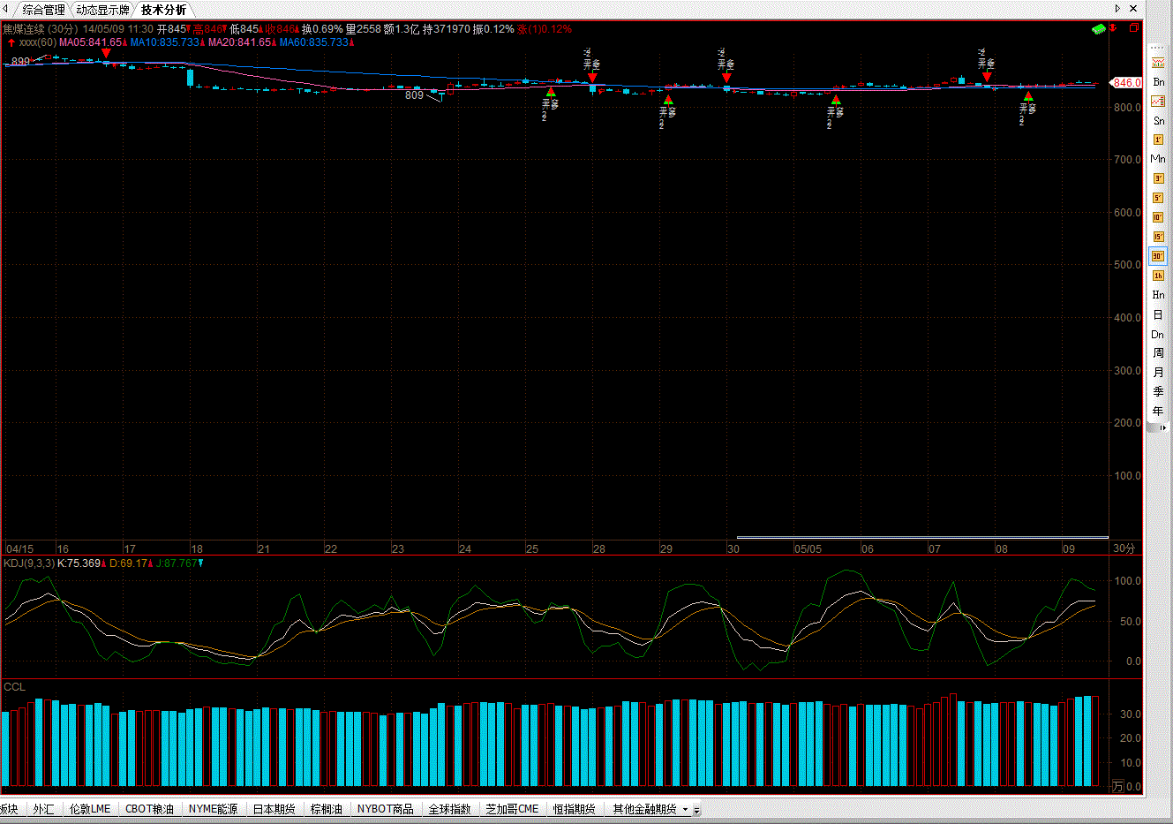Toggle the weekly (周) period button
Screen dimensions: 1173x824
click(1158, 353)
